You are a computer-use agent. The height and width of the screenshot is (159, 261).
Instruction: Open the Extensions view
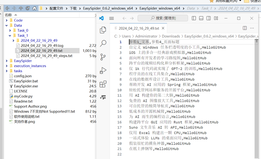(103, 84)
